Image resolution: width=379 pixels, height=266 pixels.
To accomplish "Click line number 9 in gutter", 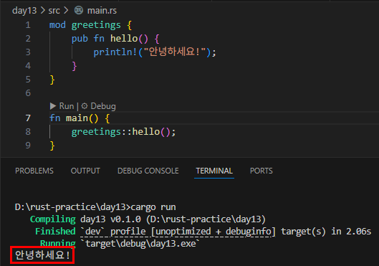I will [x=28, y=146].
